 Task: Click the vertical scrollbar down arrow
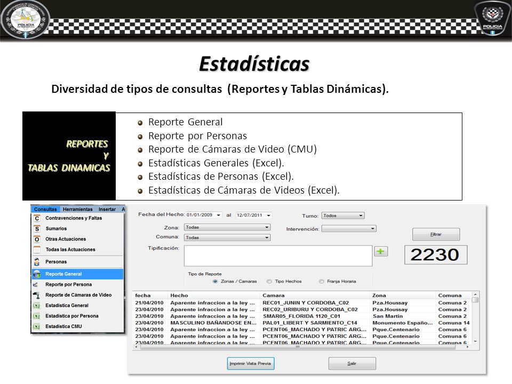[x=475, y=341]
